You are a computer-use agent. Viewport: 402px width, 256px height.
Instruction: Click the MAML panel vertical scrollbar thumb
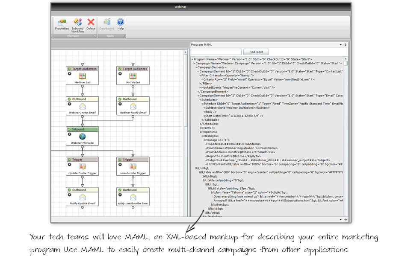tap(346, 62)
